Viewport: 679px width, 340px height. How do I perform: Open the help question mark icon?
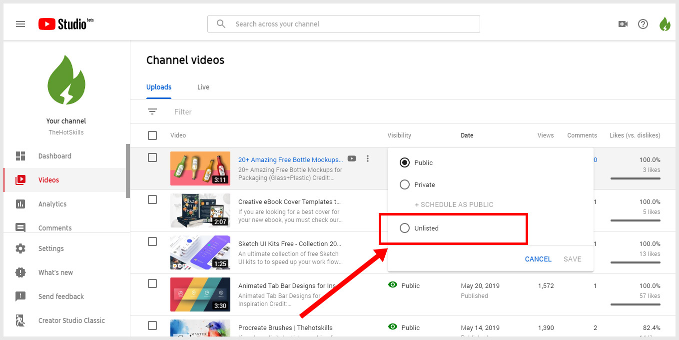pyautogui.click(x=643, y=24)
